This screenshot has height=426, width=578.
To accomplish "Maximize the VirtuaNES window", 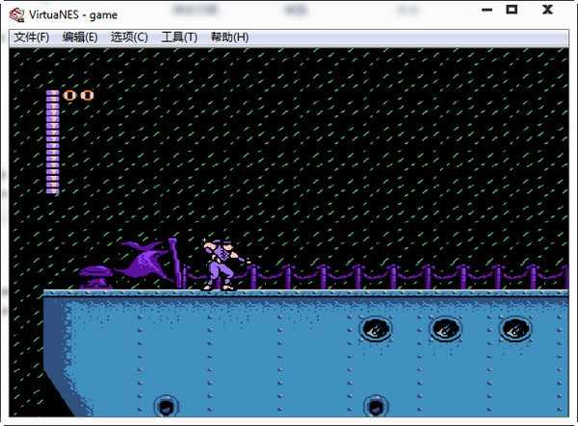I will 512,10.
